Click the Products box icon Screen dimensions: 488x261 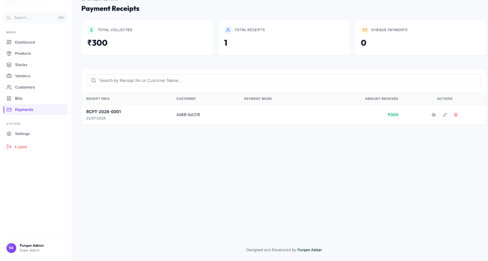pos(9,53)
